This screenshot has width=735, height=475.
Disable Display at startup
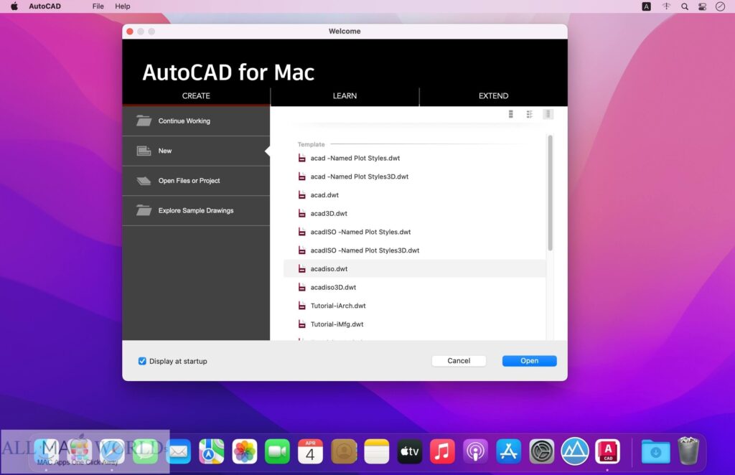[x=142, y=361]
